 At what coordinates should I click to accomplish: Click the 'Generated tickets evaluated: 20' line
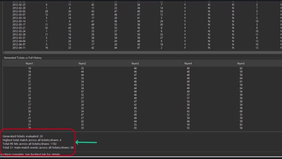click(x=22, y=136)
